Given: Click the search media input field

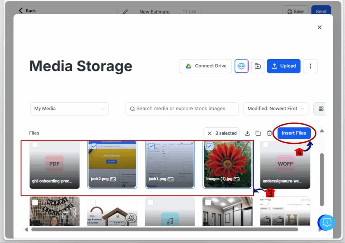Looking at the screenshot, I should pyautogui.click(x=182, y=109).
